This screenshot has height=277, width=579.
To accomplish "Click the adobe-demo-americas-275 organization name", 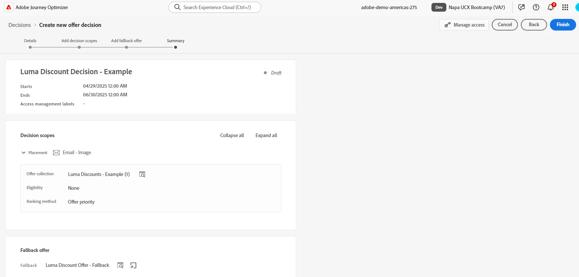I will tap(389, 7).
